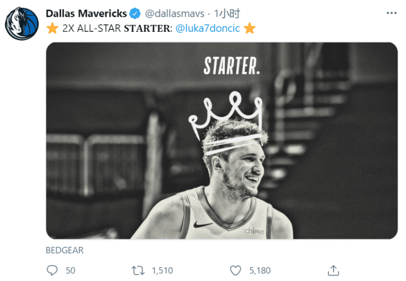Click the reply count of 50
This screenshot has height=281, width=406.
click(x=70, y=270)
